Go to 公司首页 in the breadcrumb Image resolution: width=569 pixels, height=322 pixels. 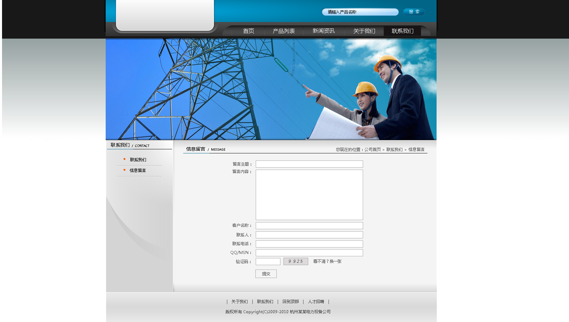pos(373,150)
